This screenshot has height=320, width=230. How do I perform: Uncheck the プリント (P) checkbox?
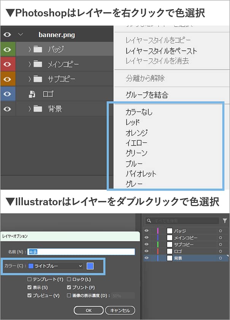tap(69, 287)
